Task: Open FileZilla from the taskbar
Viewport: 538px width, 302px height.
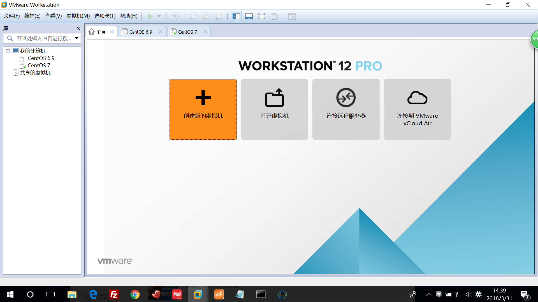Action: click(x=114, y=294)
